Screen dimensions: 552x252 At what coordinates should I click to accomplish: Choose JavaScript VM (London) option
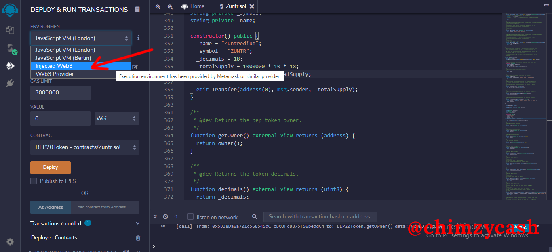(81, 50)
